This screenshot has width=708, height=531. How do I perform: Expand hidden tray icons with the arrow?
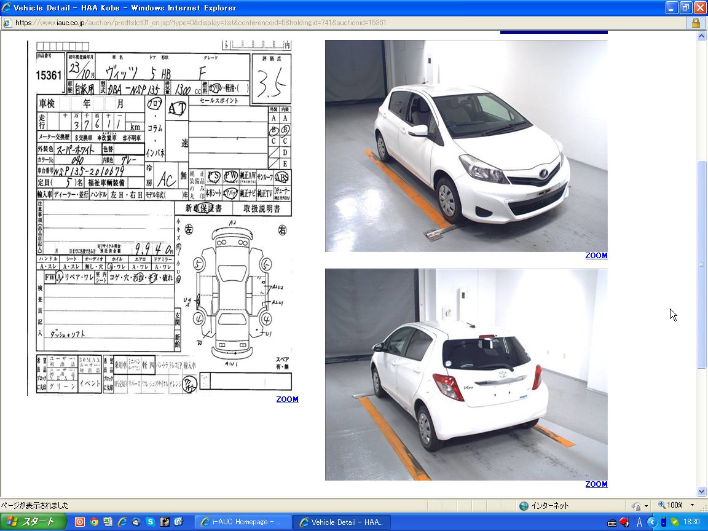(x=651, y=522)
